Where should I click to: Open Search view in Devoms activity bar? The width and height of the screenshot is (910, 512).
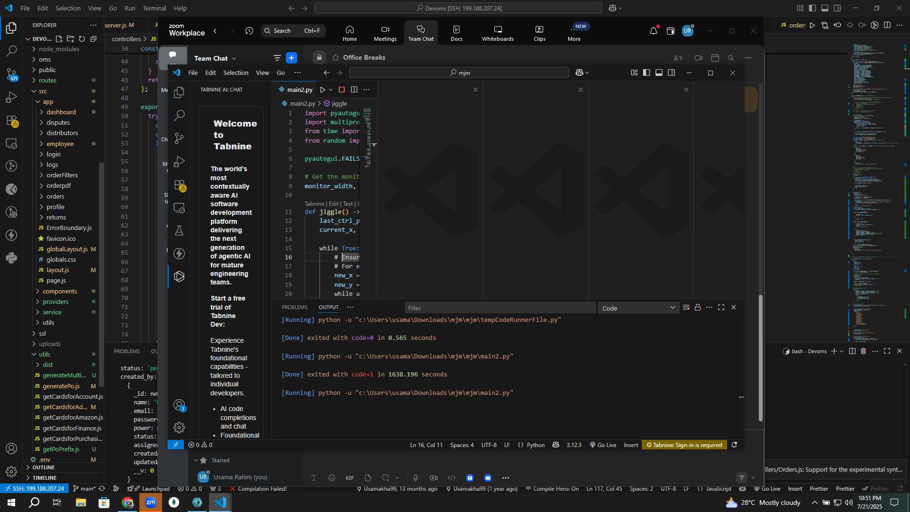[11, 51]
